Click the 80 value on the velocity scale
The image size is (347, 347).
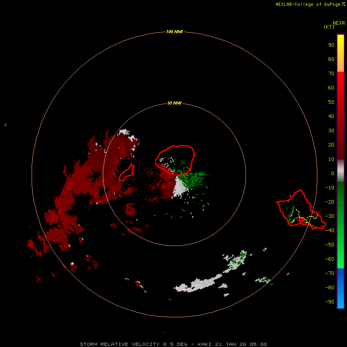(331, 59)
